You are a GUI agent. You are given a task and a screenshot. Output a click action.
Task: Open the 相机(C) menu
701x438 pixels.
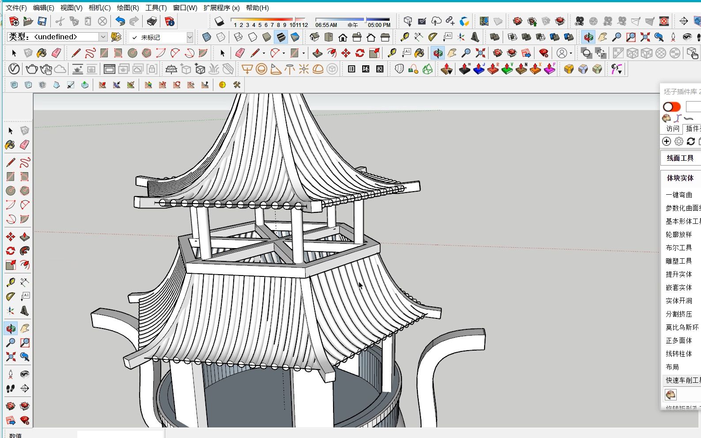[x=99, y=8]
